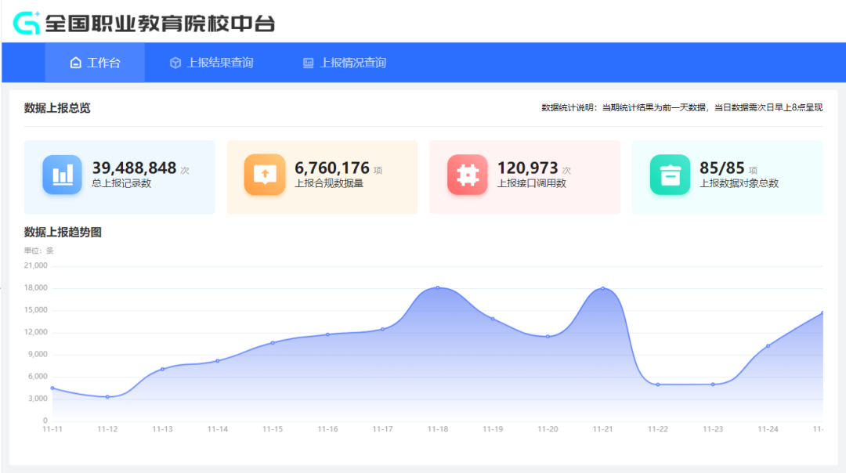Click the green archive box icon

point(670,175)
